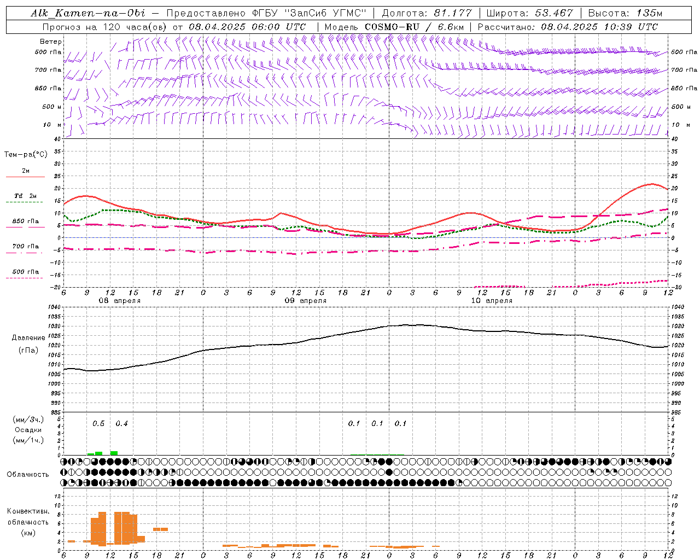Select the forecast start time 08.04.2025 06:00 UTC

tap(247, 27)
